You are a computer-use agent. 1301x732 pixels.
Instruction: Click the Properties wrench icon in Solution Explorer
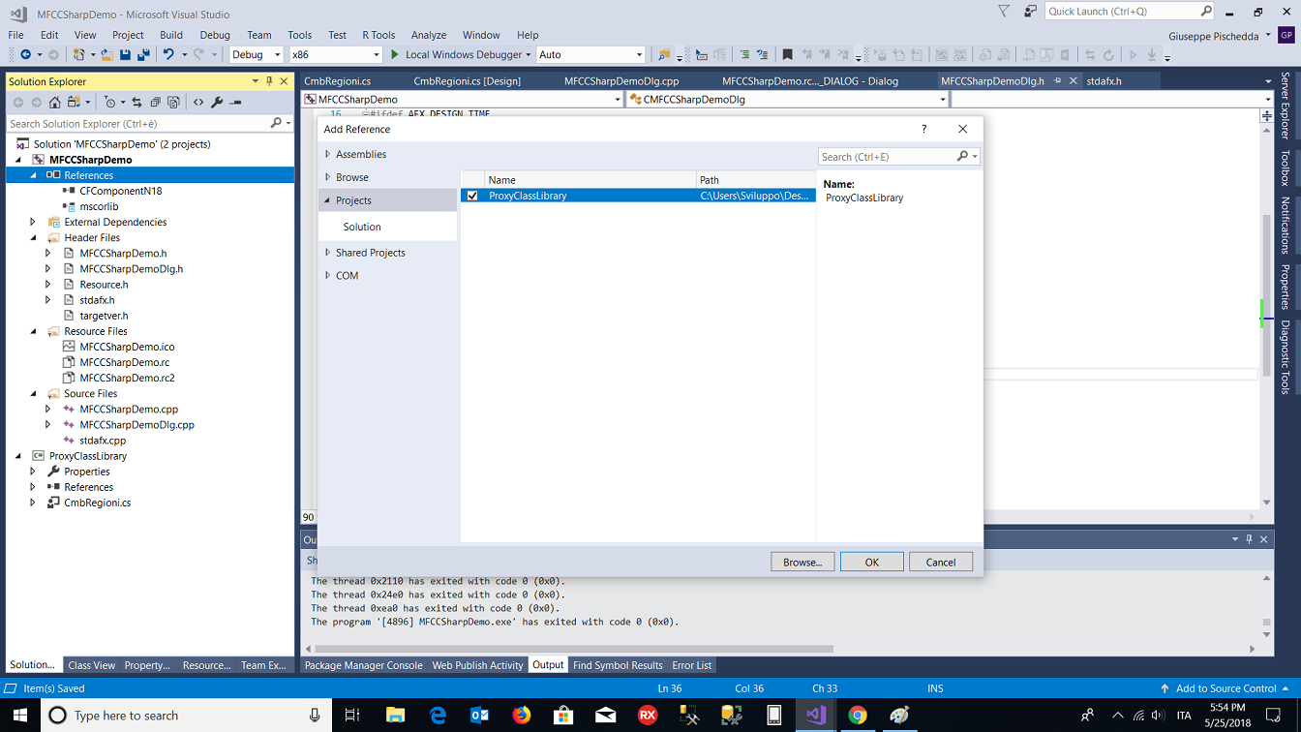217,103
